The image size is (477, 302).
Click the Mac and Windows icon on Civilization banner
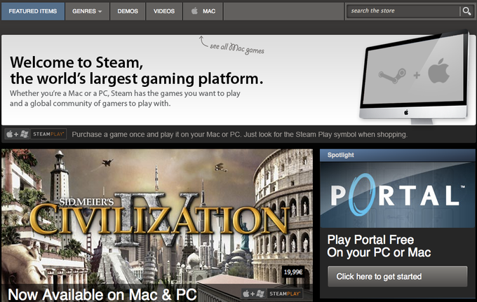pyautogui.click(x=254, y=294)
